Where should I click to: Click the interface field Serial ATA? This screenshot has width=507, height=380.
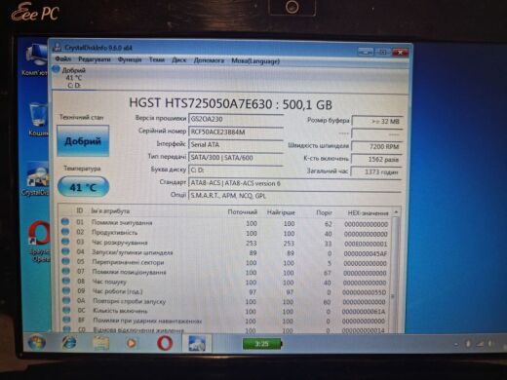click(236, 144)
